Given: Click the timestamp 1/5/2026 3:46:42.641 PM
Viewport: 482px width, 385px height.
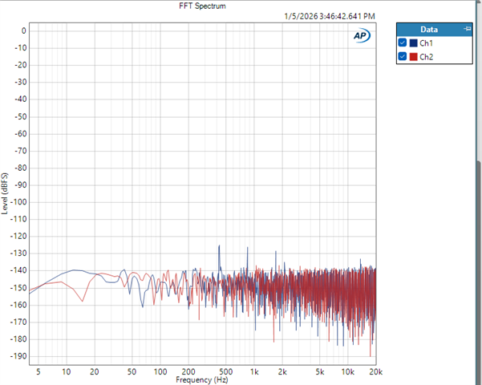Looking at the screenshot, I should coord(330,16).
